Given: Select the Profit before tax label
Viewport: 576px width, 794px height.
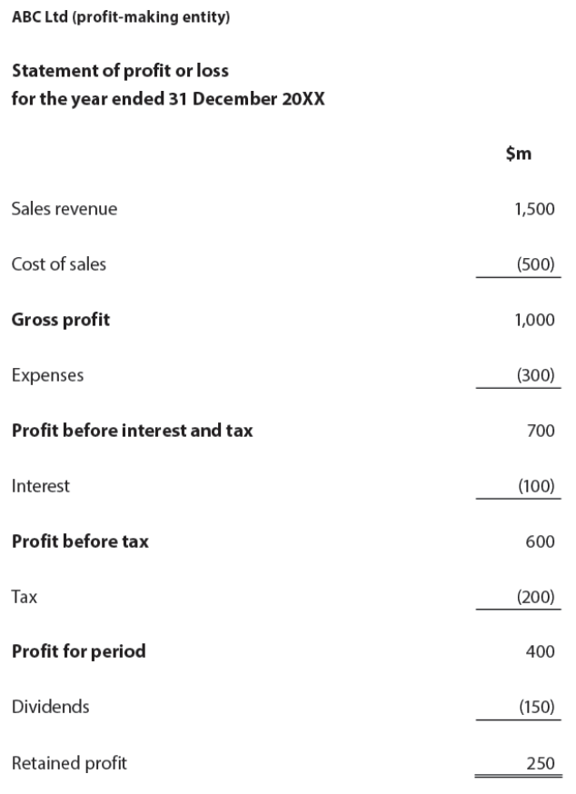Looking at the screenshot, I should (80, 541).
